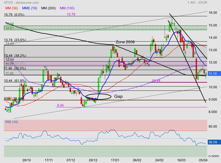Click the '13.43' level label
Image resolution: width=221 pixels, height=163 pixels.
click(x=10, y=44)
